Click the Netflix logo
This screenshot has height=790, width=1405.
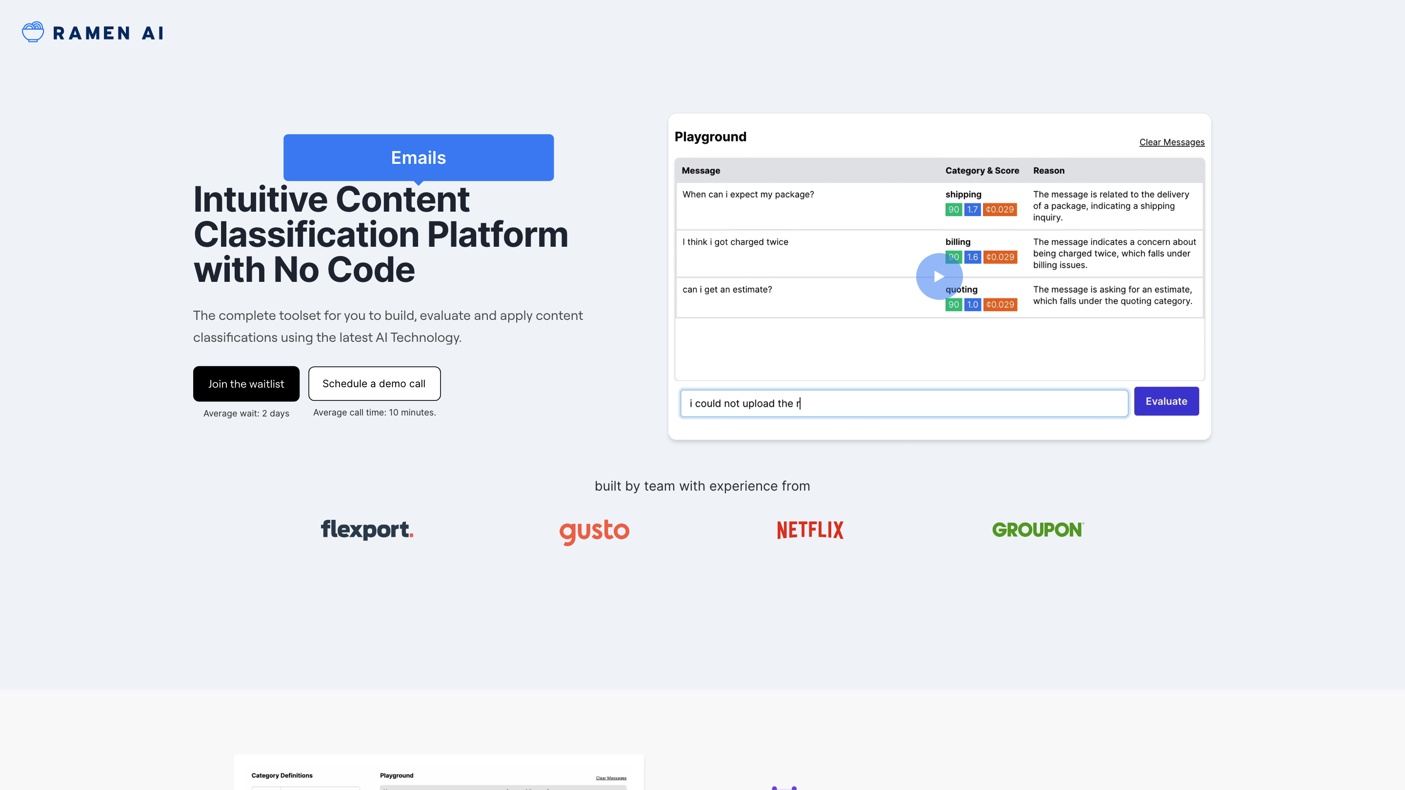click(x=810, y=530)
